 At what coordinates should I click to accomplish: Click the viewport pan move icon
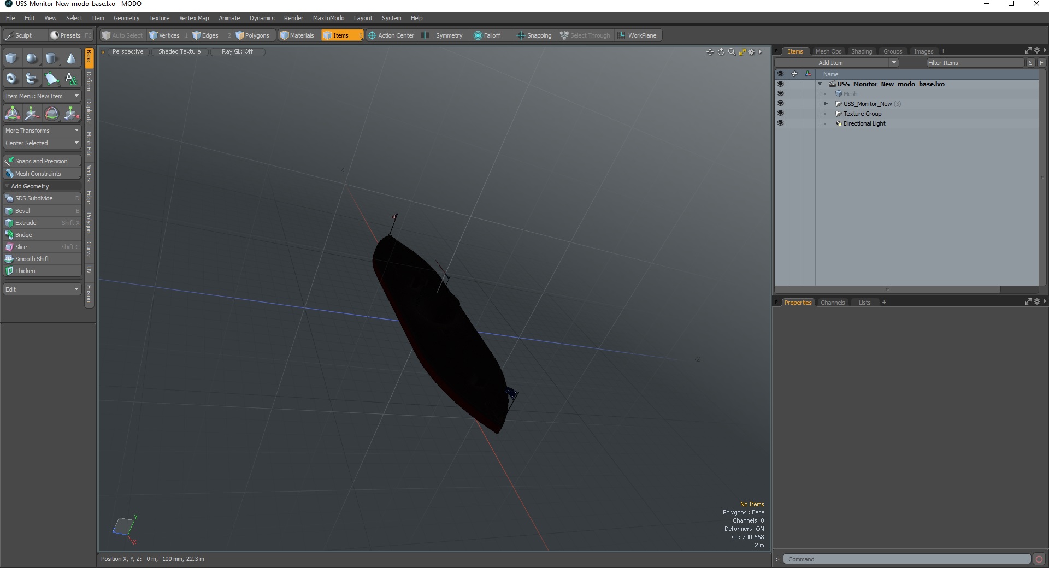[710, 52]
